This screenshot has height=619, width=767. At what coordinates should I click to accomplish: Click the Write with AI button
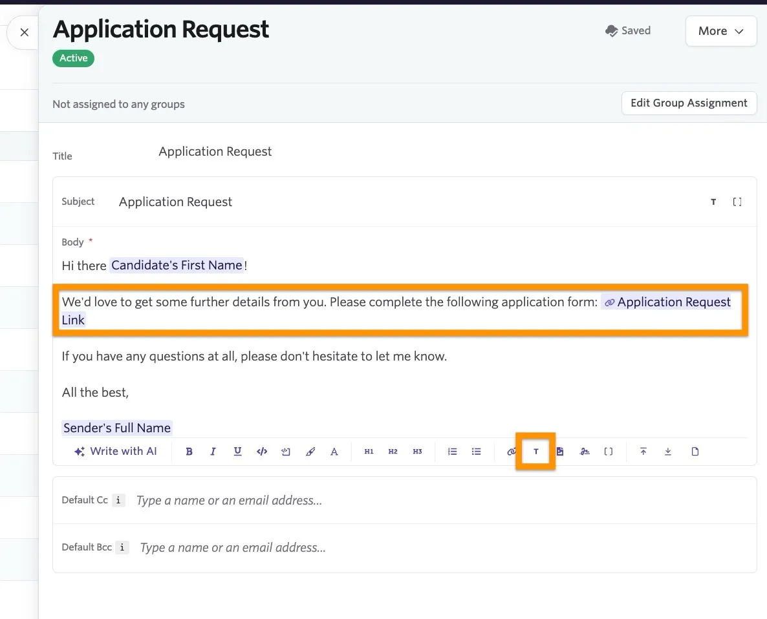coord(116,452)
